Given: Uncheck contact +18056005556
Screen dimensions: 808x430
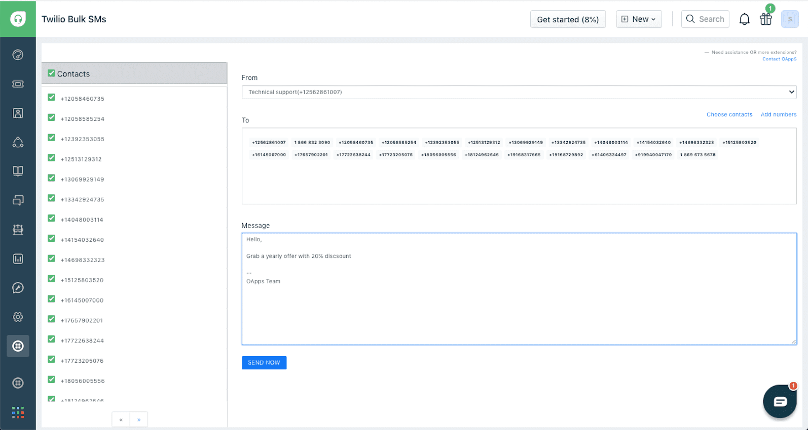Looking at the screenshot, I should 51,379.
